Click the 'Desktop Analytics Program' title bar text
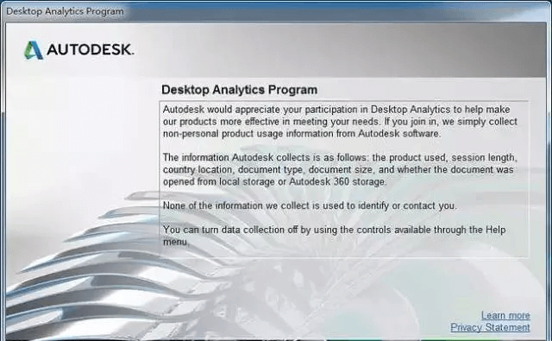This screenshot has height=341, width=552. pyautogui.click(x=66, y=11)
